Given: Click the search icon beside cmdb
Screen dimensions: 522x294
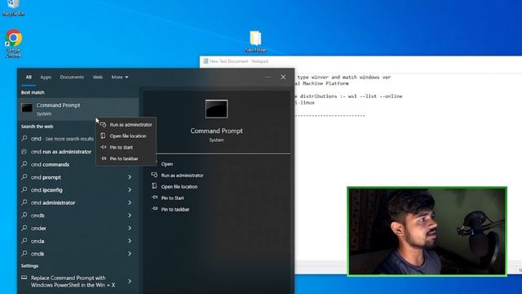Looking at the screenshot, I should click(24, 216).
